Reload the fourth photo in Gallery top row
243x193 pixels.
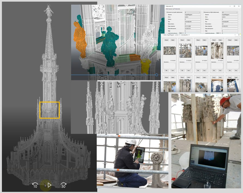click(214, 40)
